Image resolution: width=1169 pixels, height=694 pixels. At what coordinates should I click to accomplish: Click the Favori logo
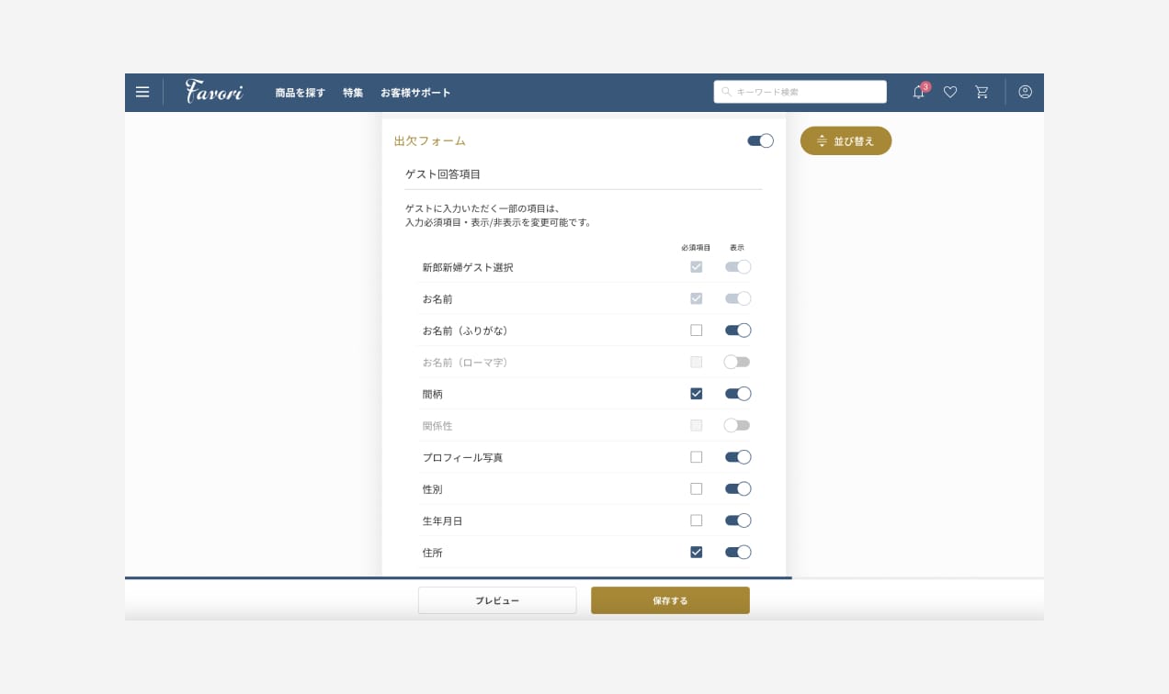(213, 92)
